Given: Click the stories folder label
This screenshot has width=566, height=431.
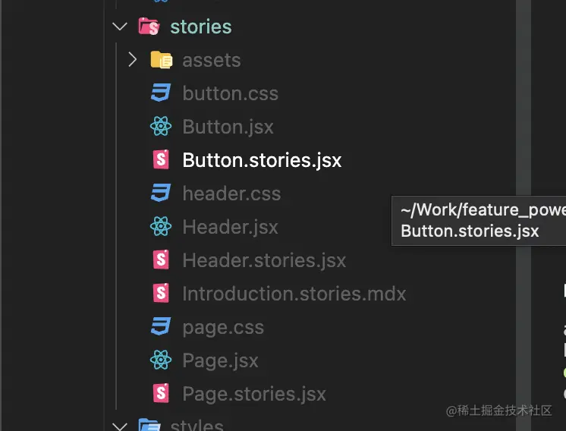Looking at the screenshot, I should point(200,27).
